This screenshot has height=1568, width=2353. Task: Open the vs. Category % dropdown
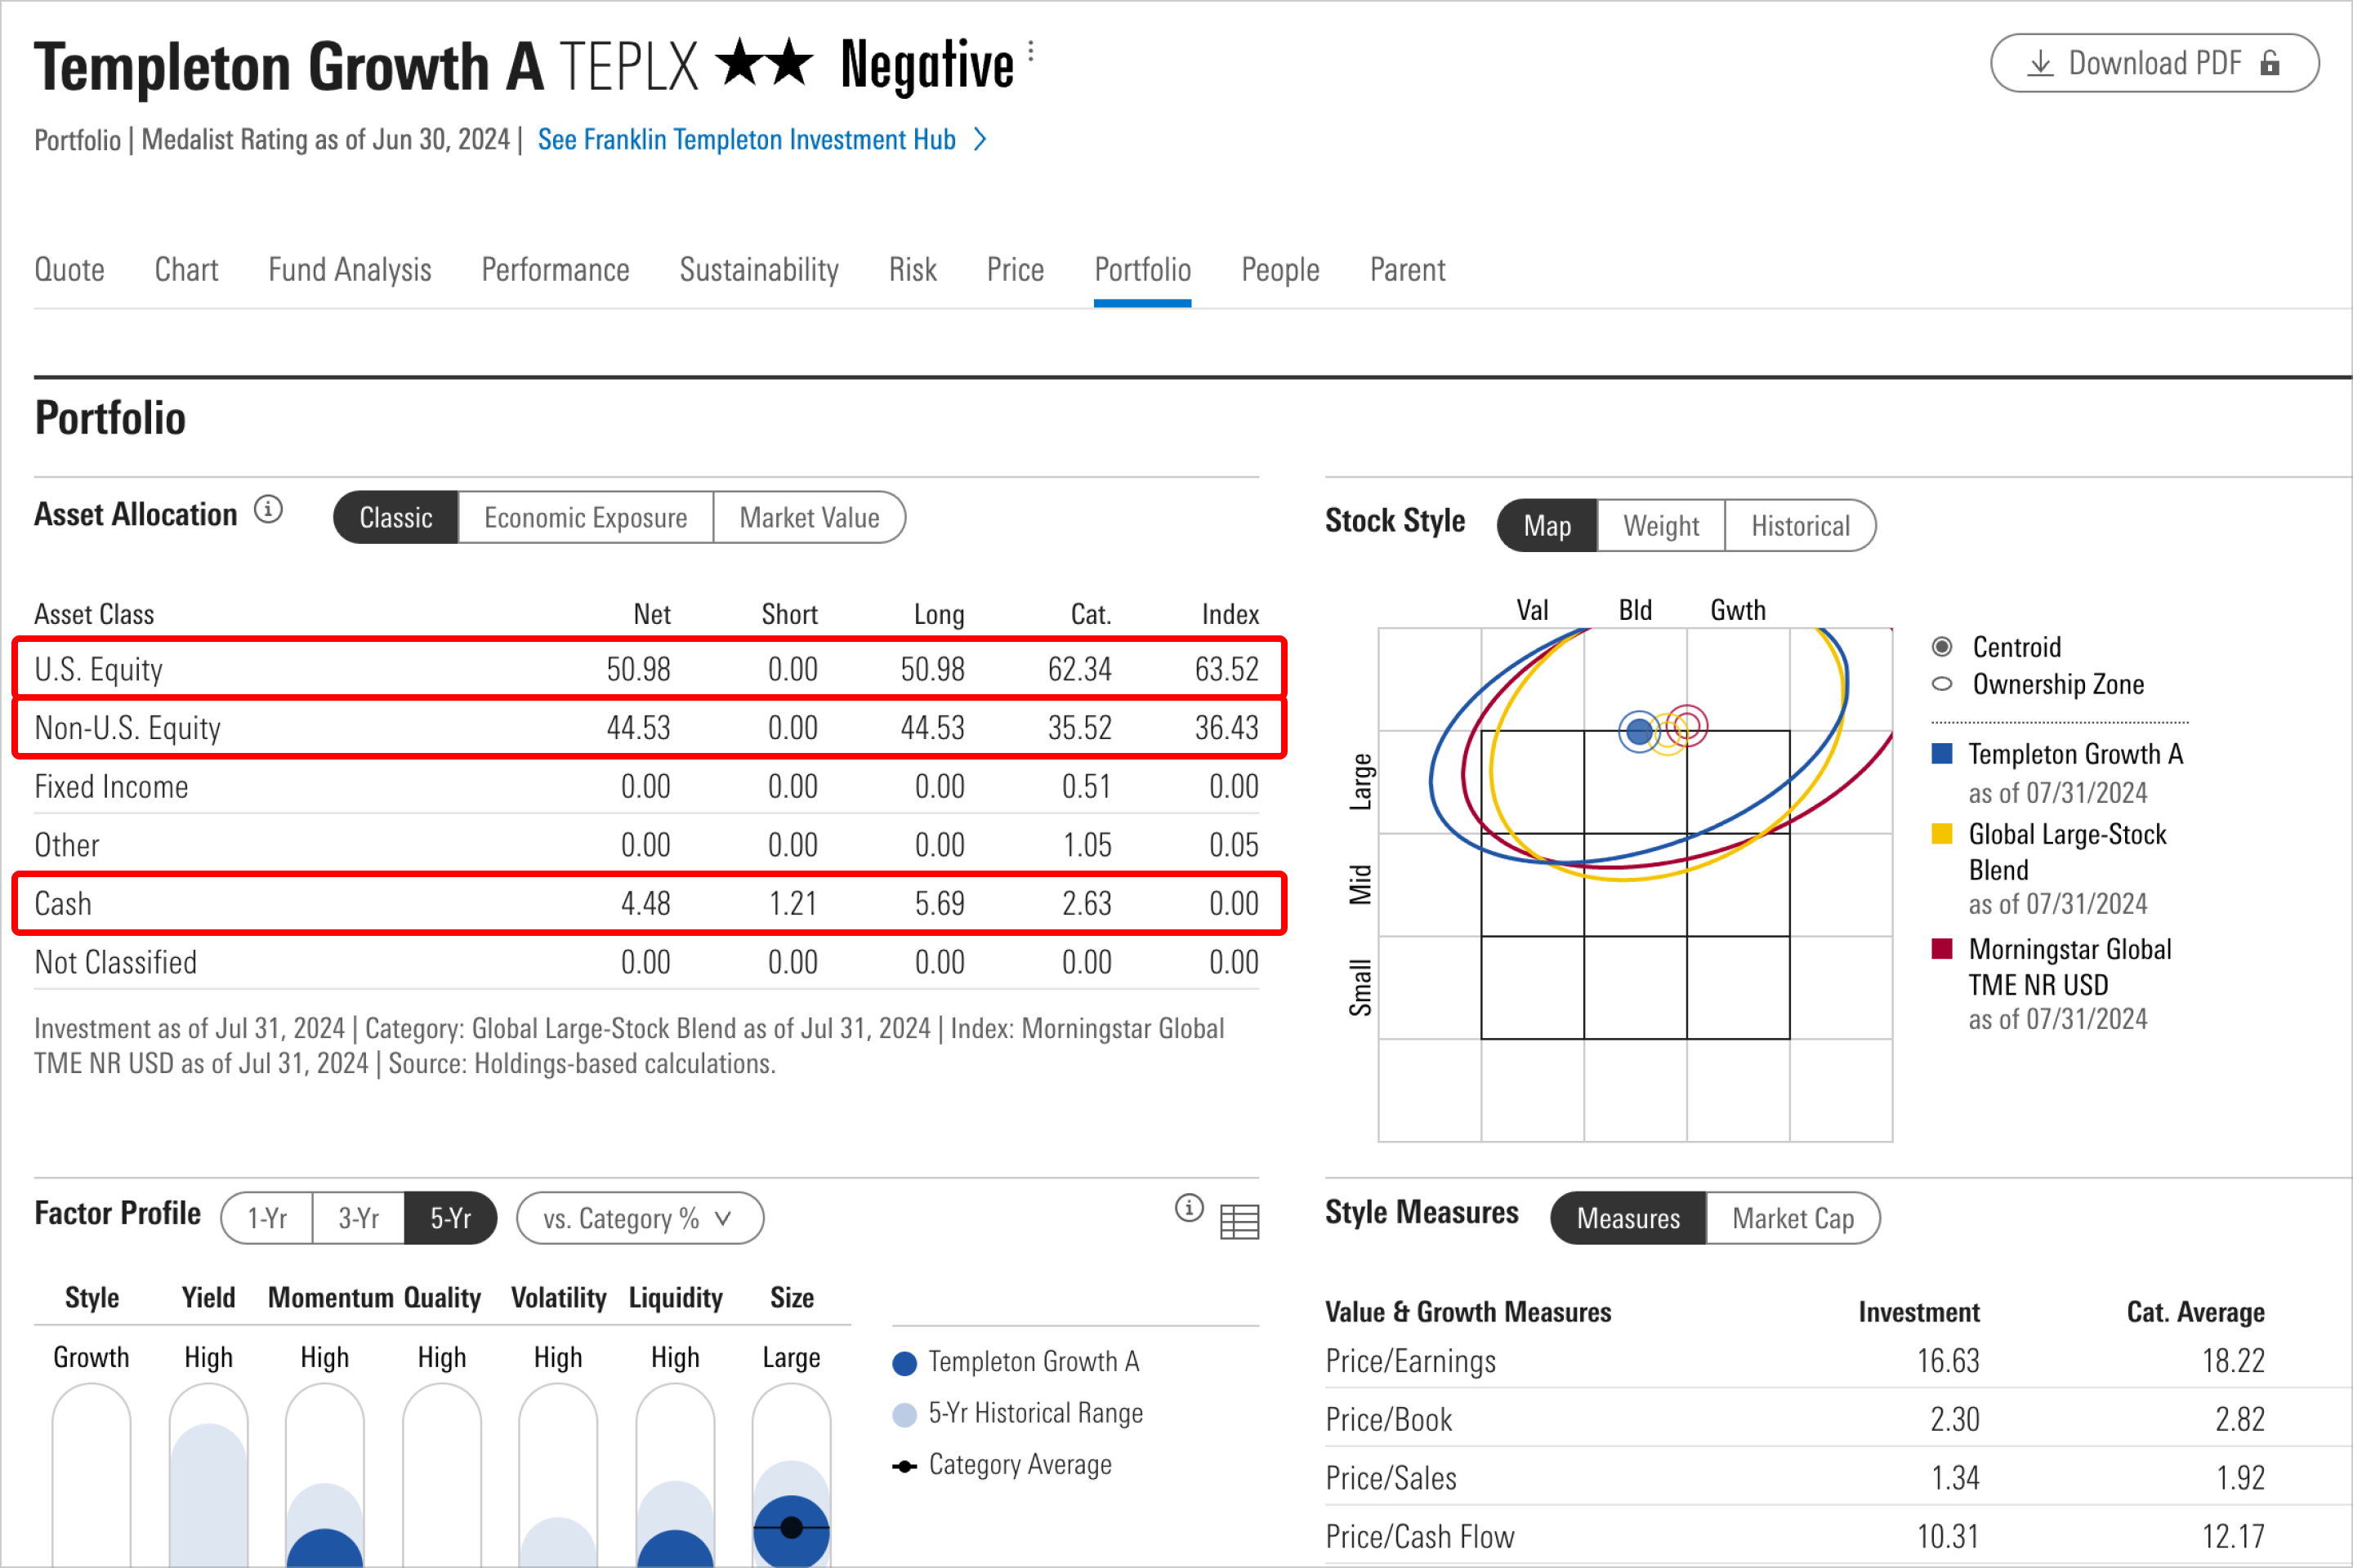641,1218
